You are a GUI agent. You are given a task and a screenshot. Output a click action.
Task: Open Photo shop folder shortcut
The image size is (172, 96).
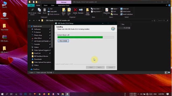point(38,35)
